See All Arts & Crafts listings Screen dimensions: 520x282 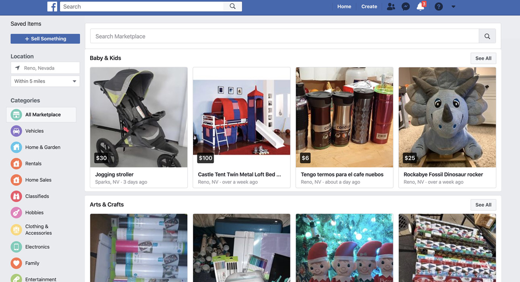click(483, 205)
